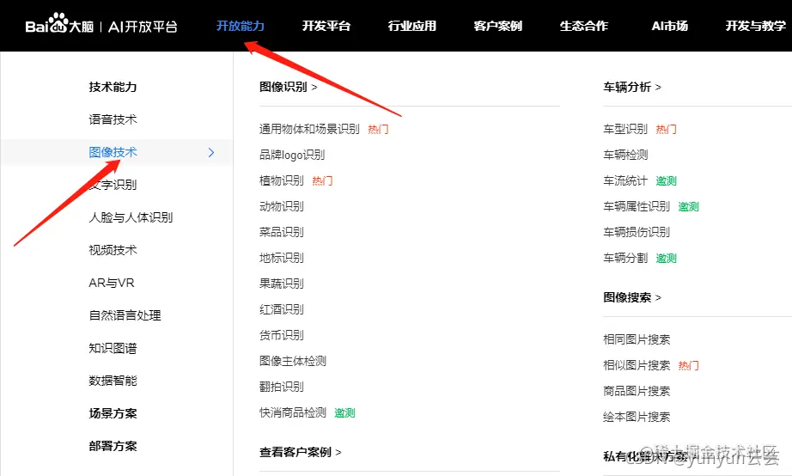Open the 图像搜索 > section heading
Image resolution: width=792 pixels, height=476 pixels.
pos(632,297)
